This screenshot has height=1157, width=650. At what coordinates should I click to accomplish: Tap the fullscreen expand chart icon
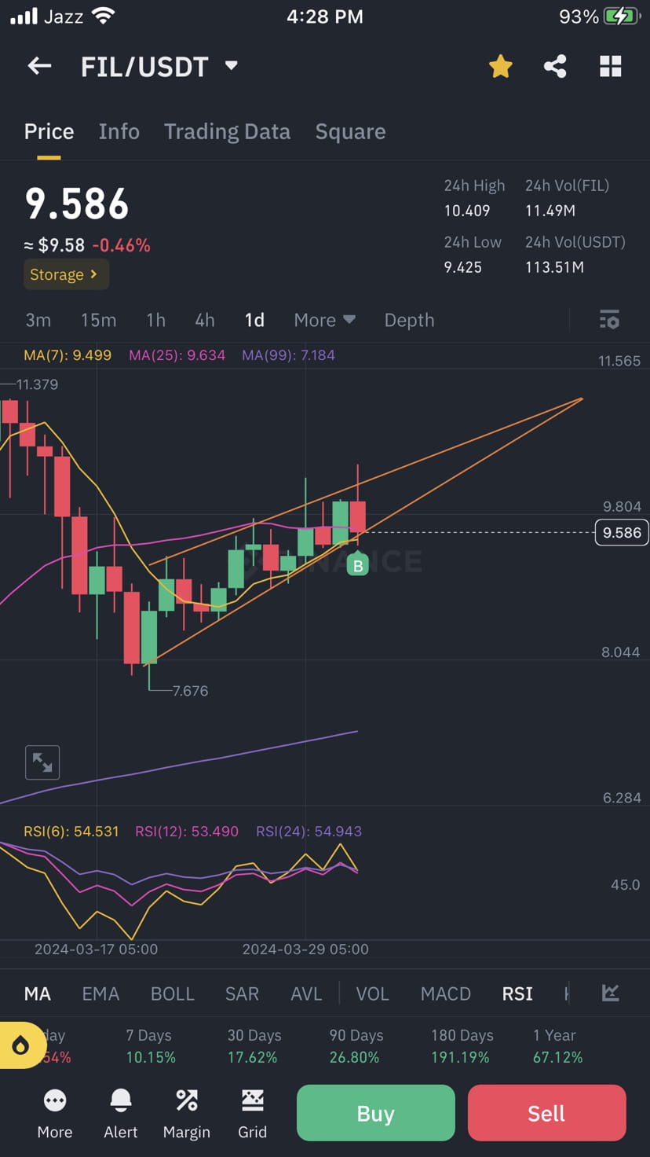click(42, 762)
